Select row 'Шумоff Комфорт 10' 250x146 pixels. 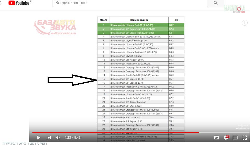[141, 40]
